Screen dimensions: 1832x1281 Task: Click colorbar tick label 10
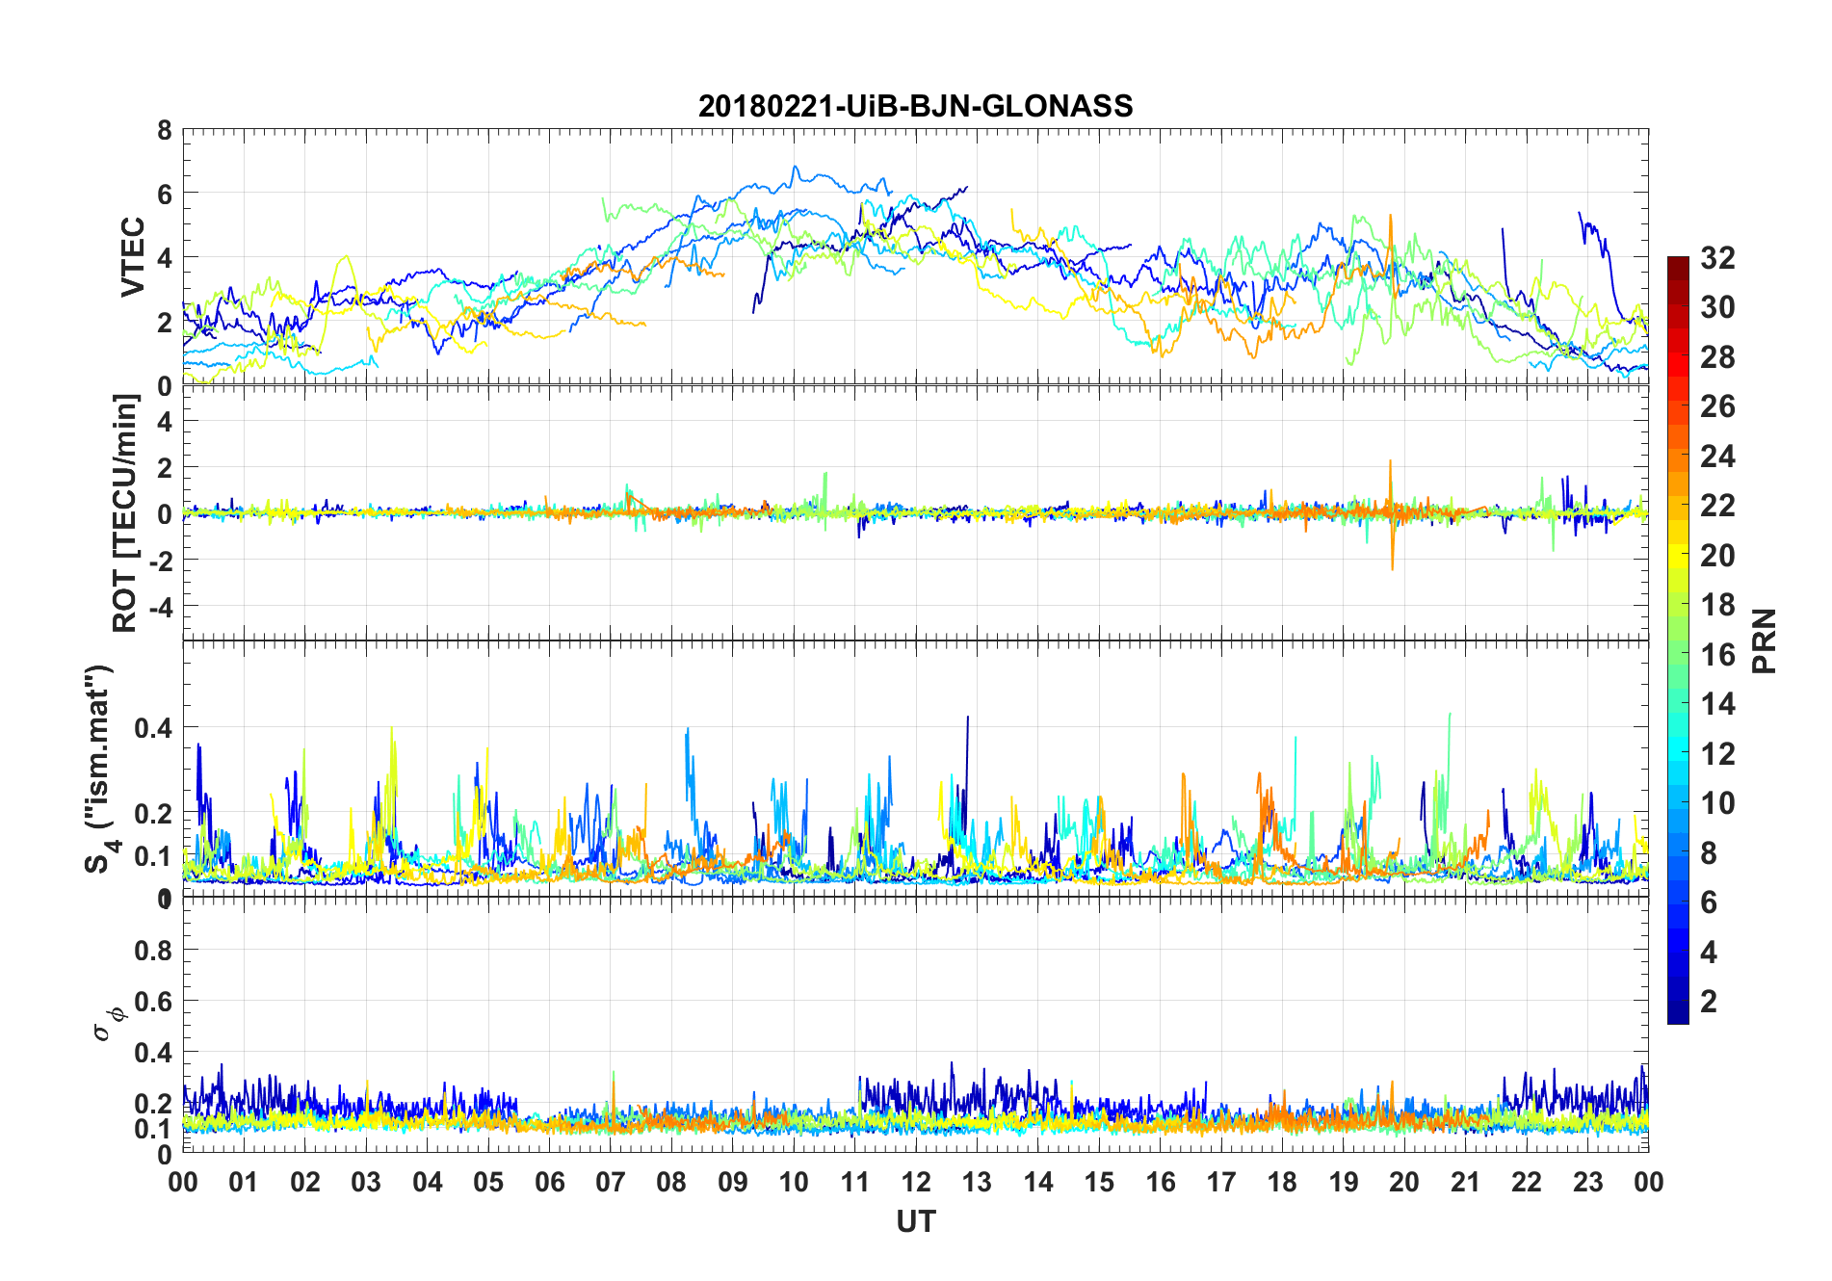tap(1717, 802)
